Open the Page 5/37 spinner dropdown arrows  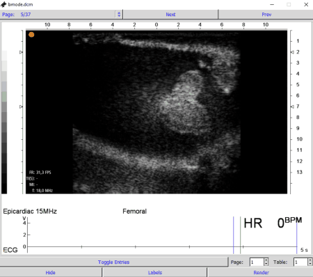tap(119, 15)
